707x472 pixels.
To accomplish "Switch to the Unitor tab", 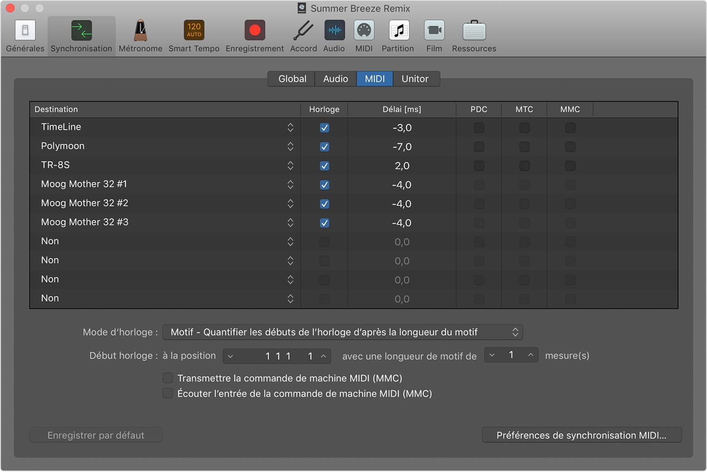I will [x=415, y=79].
